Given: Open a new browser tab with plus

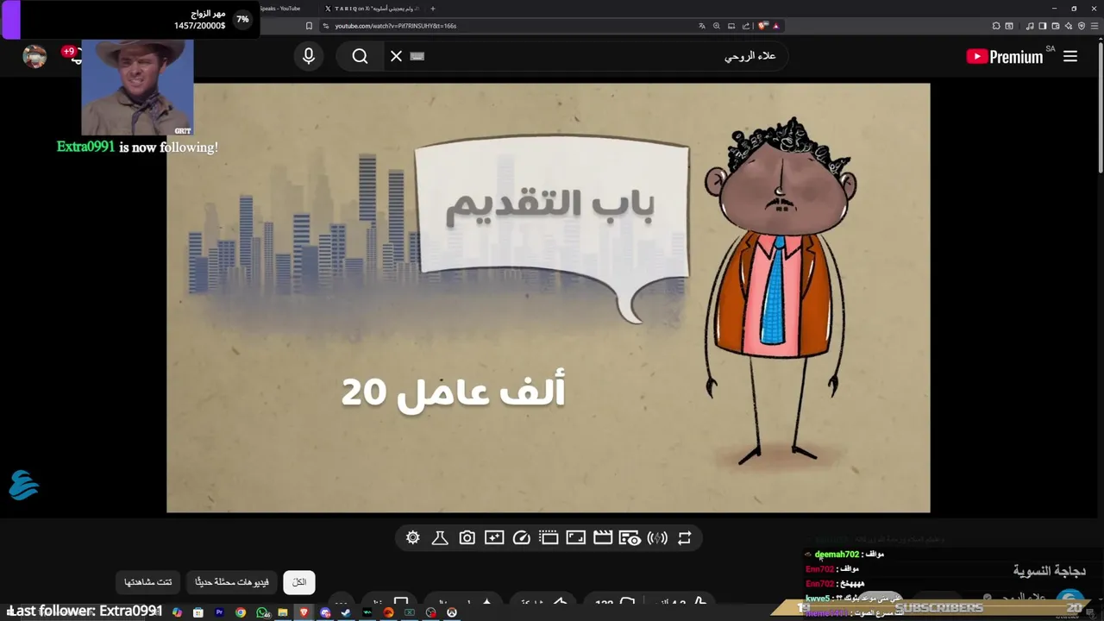Looking at the screenshot, I should coord(433,9).
